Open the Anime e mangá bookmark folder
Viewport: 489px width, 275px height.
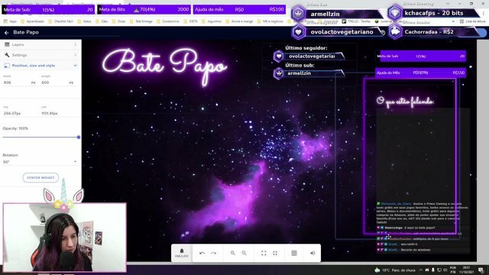[239, 21]
